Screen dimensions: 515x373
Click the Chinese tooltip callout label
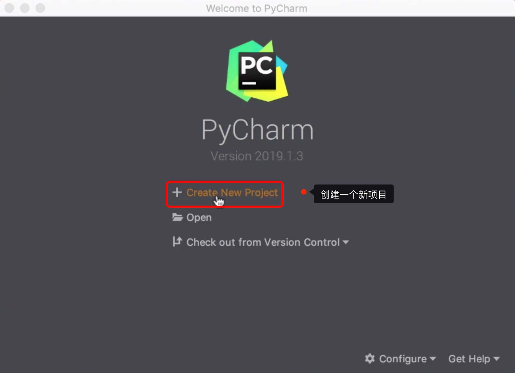[353, 194]
